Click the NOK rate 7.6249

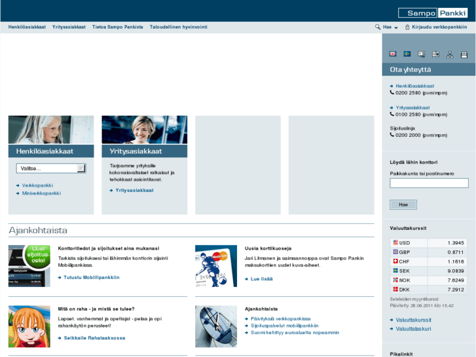pyautogui.click(x=455, y=280)
